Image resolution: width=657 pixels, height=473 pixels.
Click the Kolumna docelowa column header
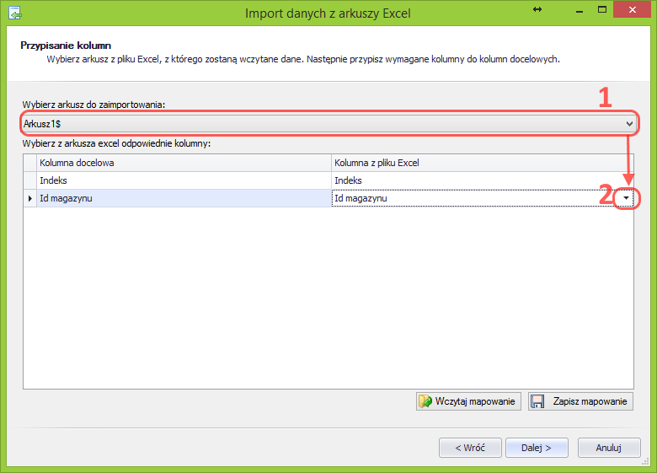pos(184,162)
